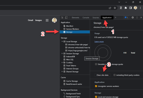Check including third-party cookies

114,75
